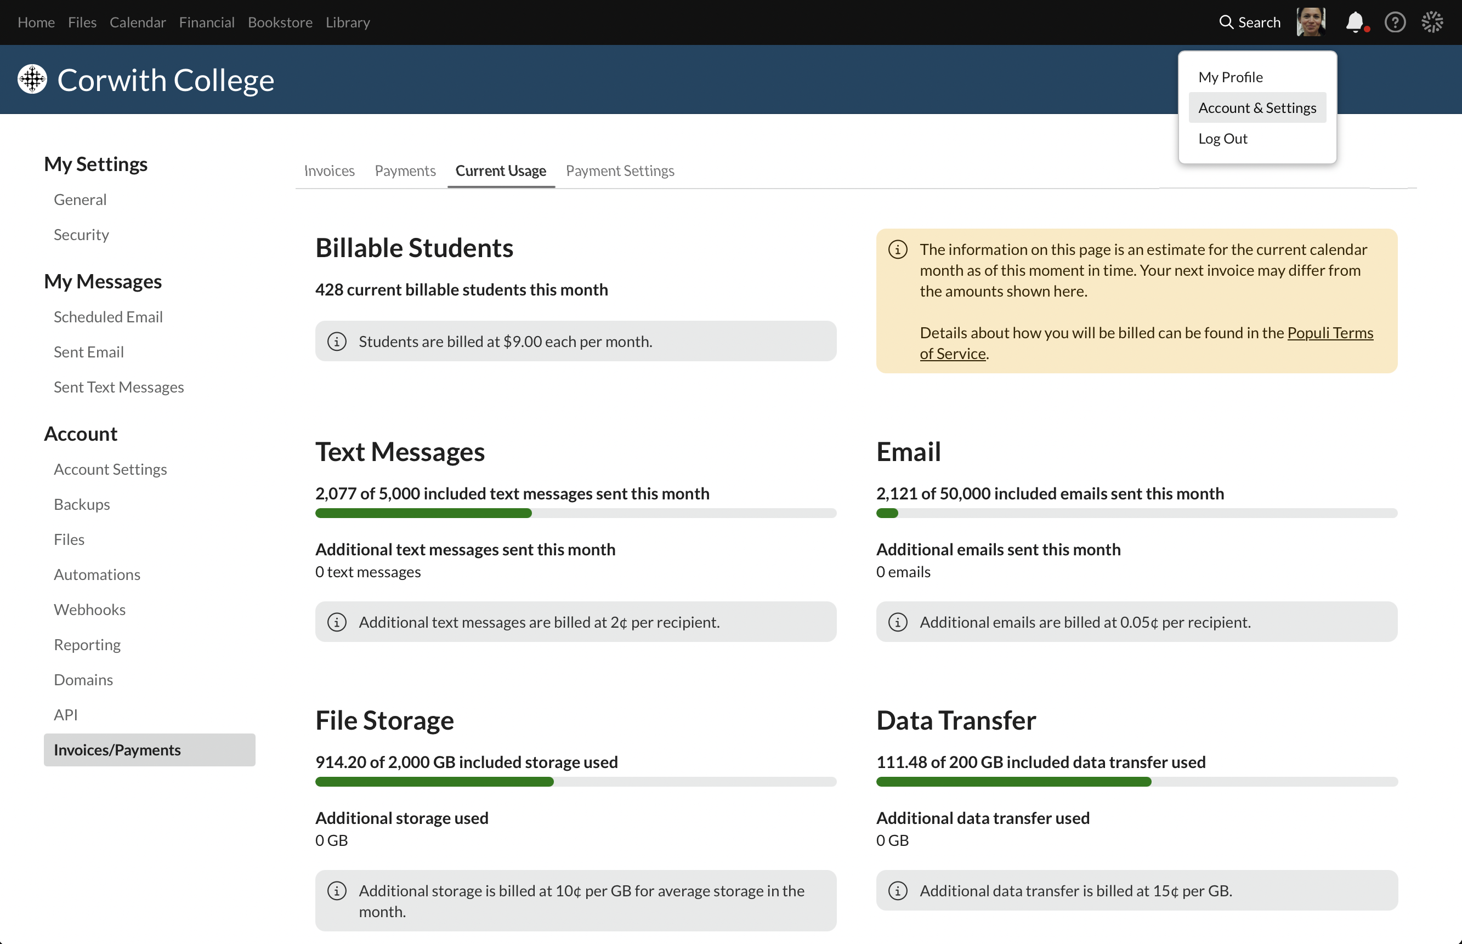The height and width of the screenshot is (944, 1462).
Task: Select Log Out from the menu
Action: pyautogui.click(x=1222, y=139)
